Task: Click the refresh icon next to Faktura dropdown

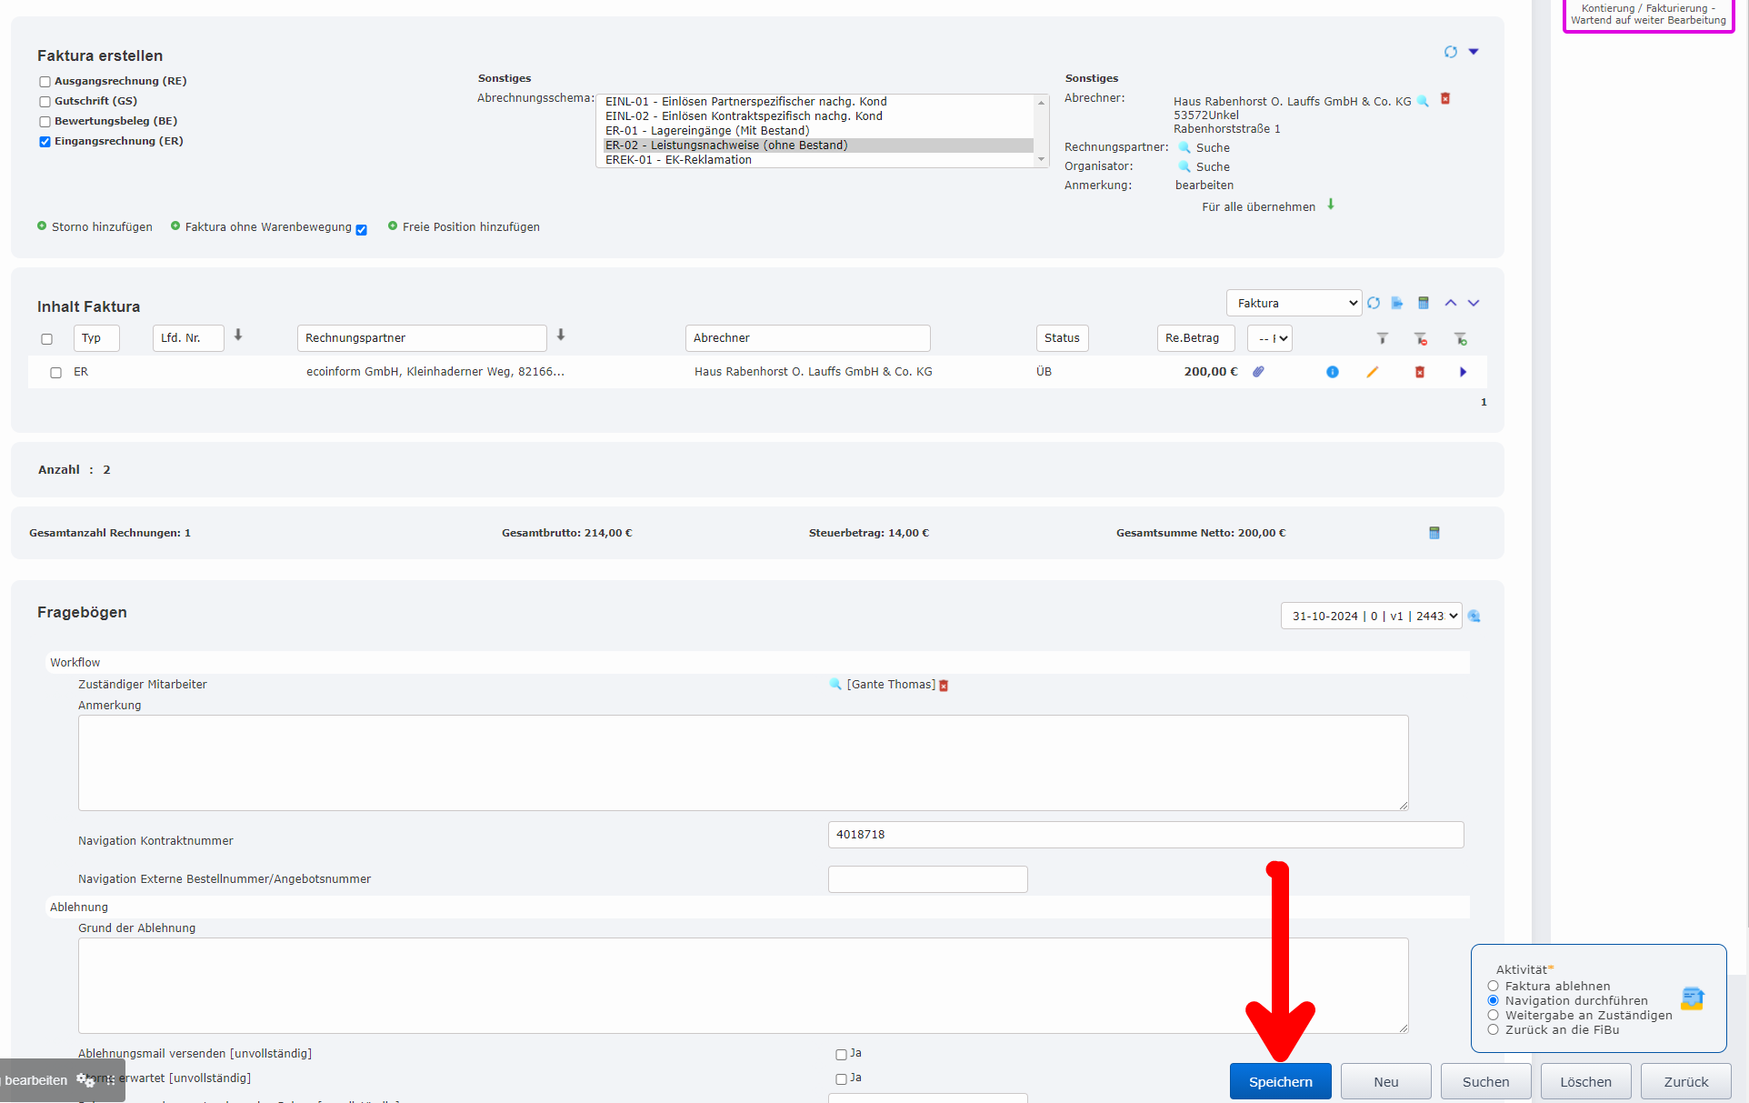Action: click(1374, 303)
